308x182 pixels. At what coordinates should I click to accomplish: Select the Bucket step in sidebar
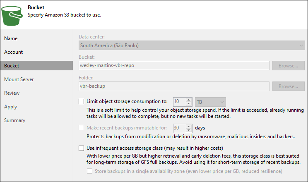[12, 66]
